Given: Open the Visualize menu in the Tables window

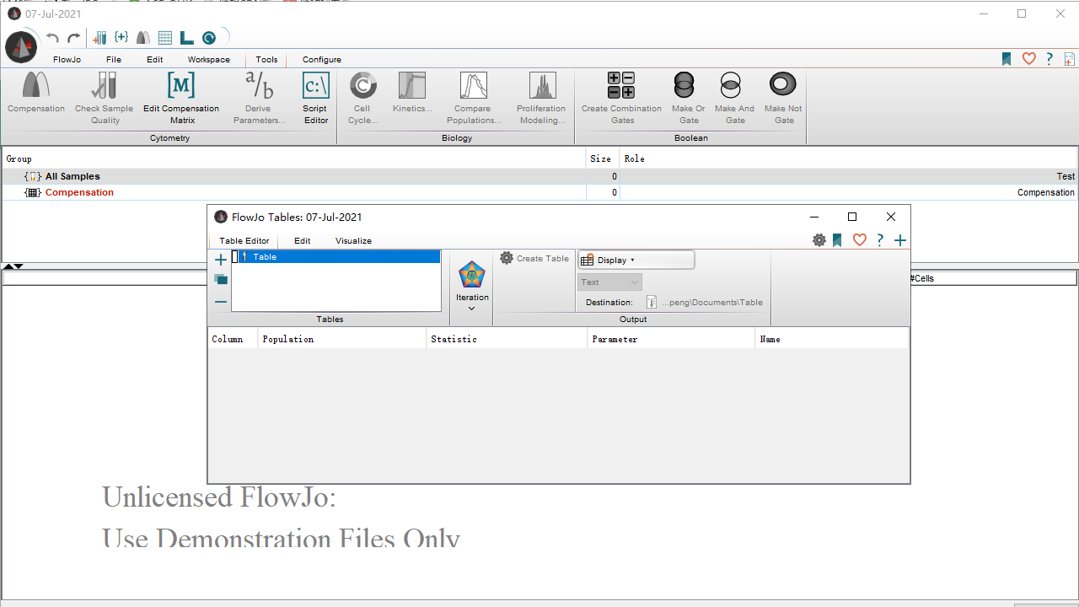Looking at the screenshot, I should pyautogui.click(x=353, y=240).
